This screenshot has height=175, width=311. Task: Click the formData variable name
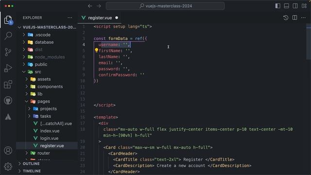coord(118,38)
